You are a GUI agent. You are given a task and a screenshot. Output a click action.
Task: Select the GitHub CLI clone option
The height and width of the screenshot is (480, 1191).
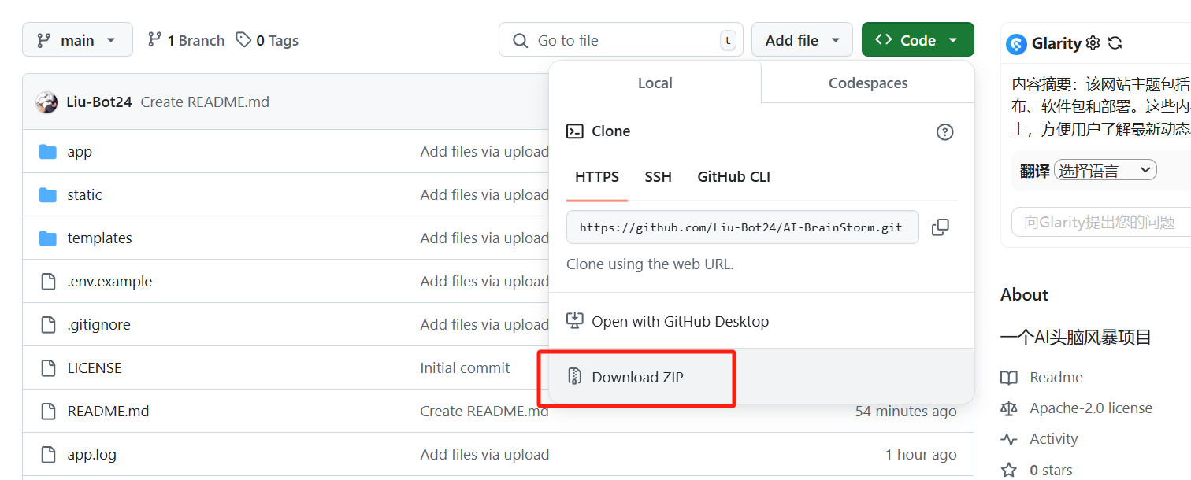coord(733,177)
